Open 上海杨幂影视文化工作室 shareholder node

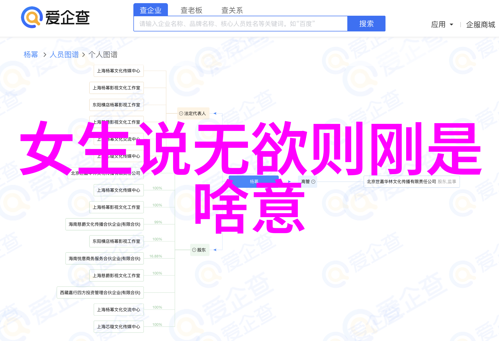click(x=117, y=207)
